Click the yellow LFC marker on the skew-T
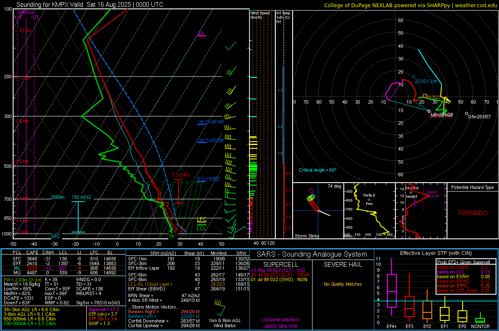This screenshot has width=499, height=331. point(201,219)
